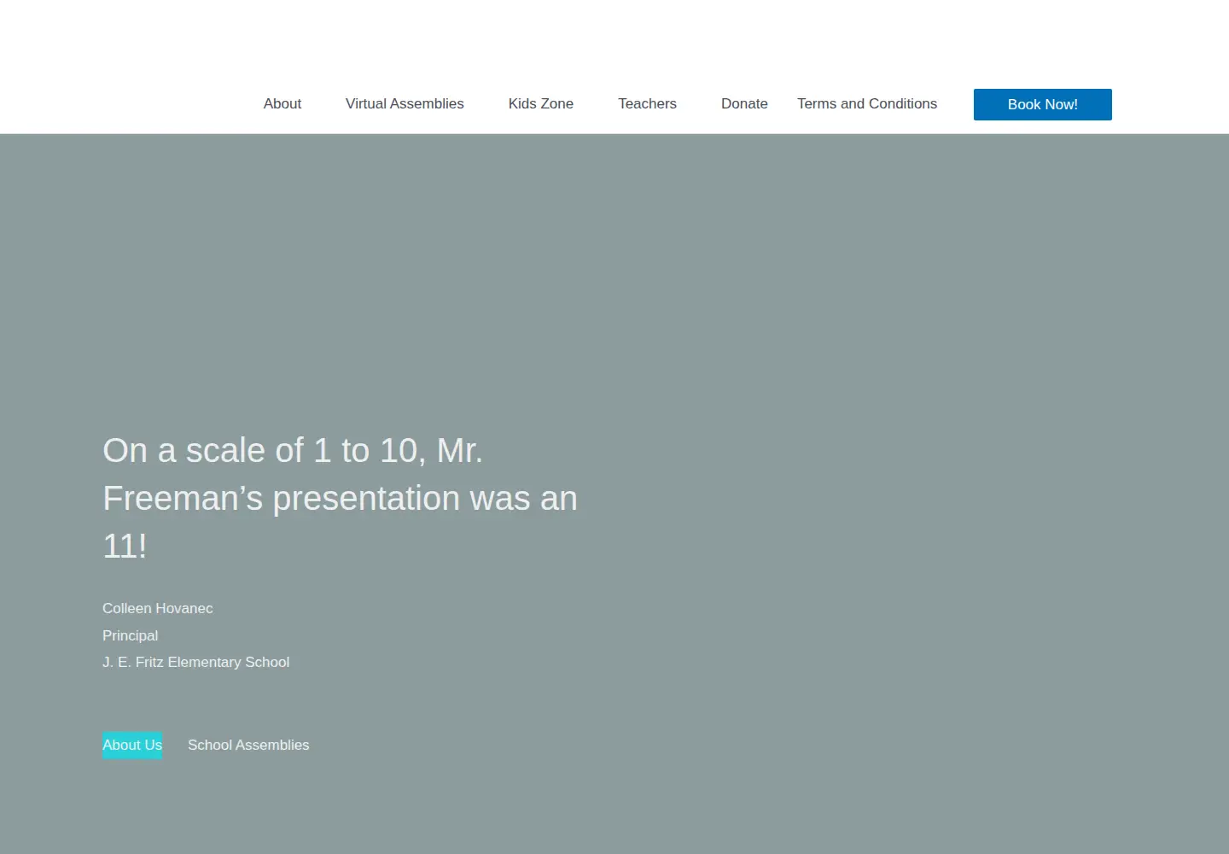Image resolution: width=1229 pixels, height=854 pixels.
Task: Click the Book Now! button
Action: click(1042, 104)
